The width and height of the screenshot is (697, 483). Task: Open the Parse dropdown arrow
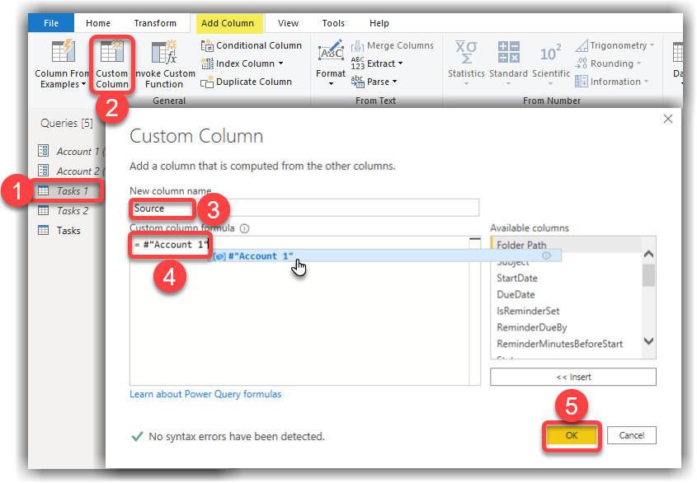tap(394, 82)
